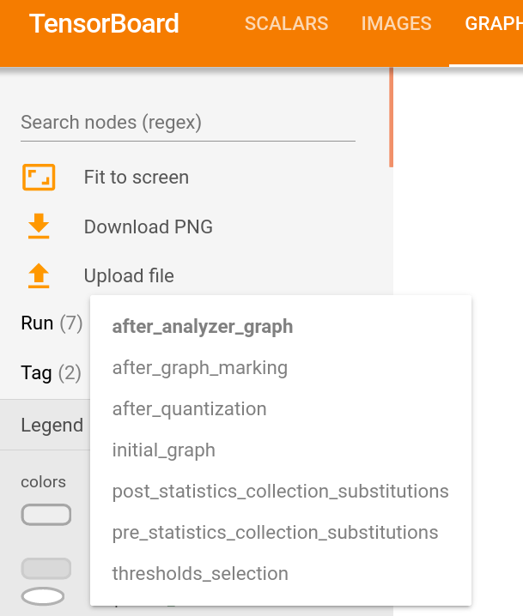Click the Download PNG label

click(149, 226)
